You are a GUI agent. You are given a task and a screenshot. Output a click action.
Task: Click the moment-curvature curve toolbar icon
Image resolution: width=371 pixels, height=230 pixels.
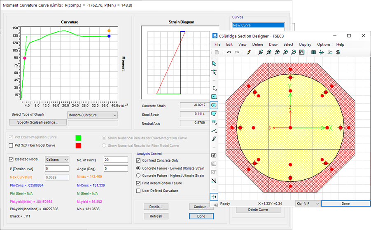(x=330, y=52)
